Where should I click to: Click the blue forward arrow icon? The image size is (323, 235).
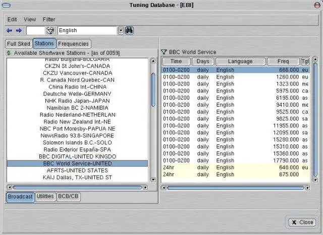click(19, 30)
